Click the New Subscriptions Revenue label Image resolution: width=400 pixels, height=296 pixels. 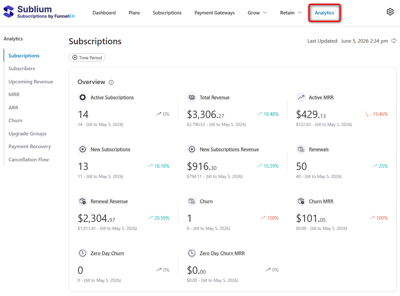(x=229, y=149)
